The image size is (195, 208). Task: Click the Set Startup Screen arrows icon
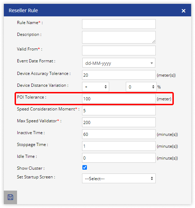click(x=152, y=178)
